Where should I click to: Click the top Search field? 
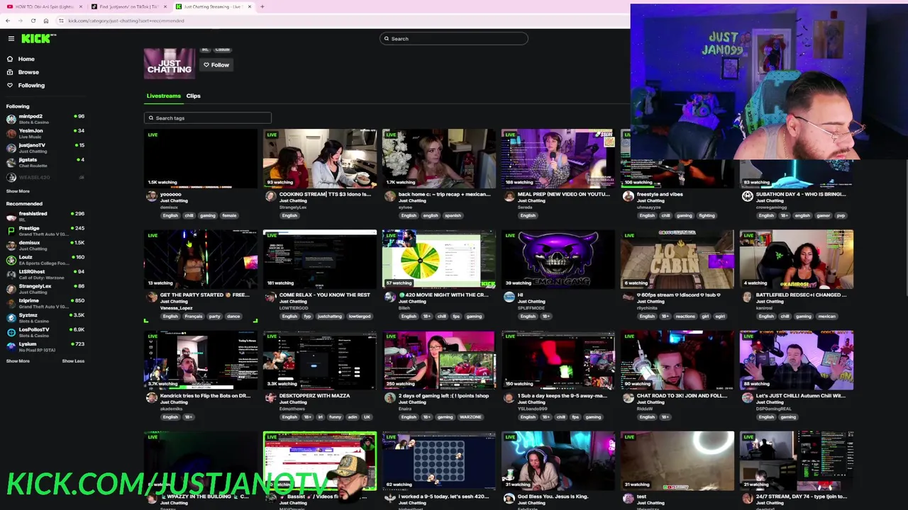pyautogui.click(x=454, y=38)
